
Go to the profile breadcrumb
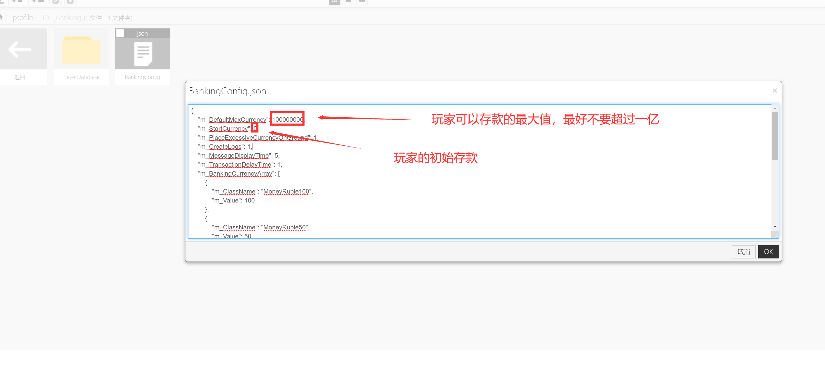pyautogui.click(x=23, y=18)
